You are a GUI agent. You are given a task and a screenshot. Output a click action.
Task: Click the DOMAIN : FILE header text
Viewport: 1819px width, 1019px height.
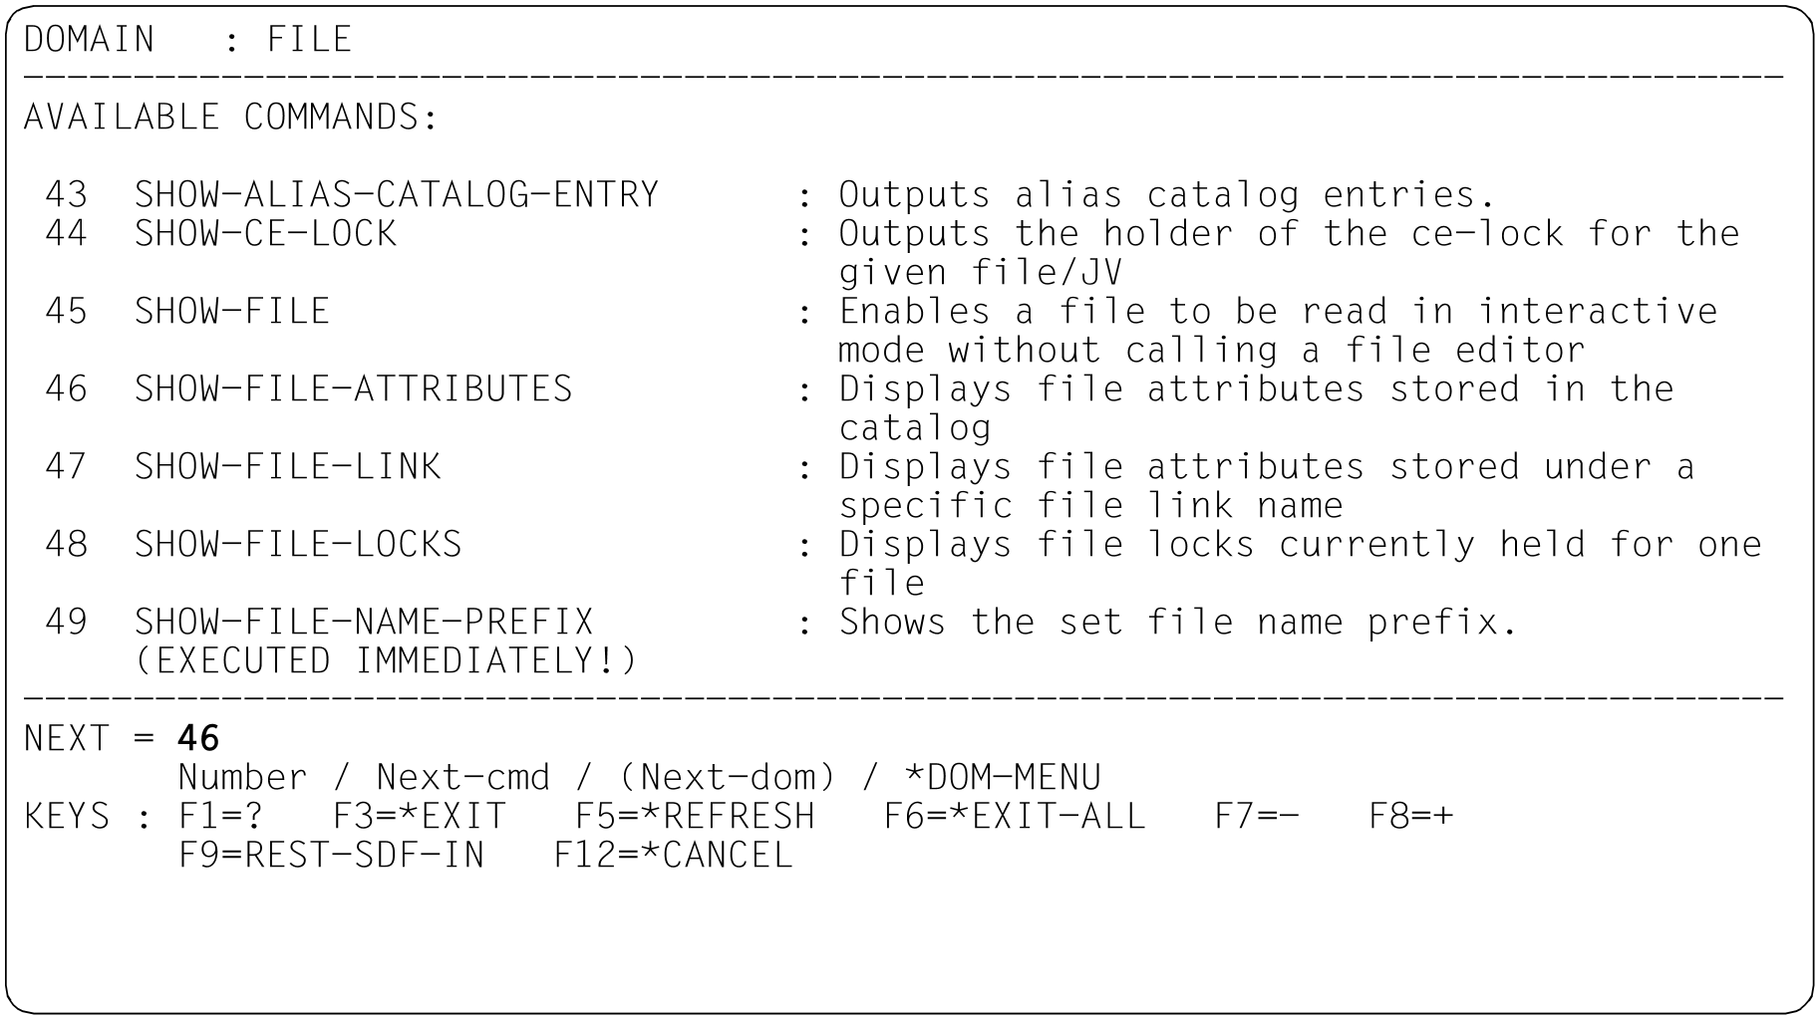pyautogui.click(x=187, y=40)
